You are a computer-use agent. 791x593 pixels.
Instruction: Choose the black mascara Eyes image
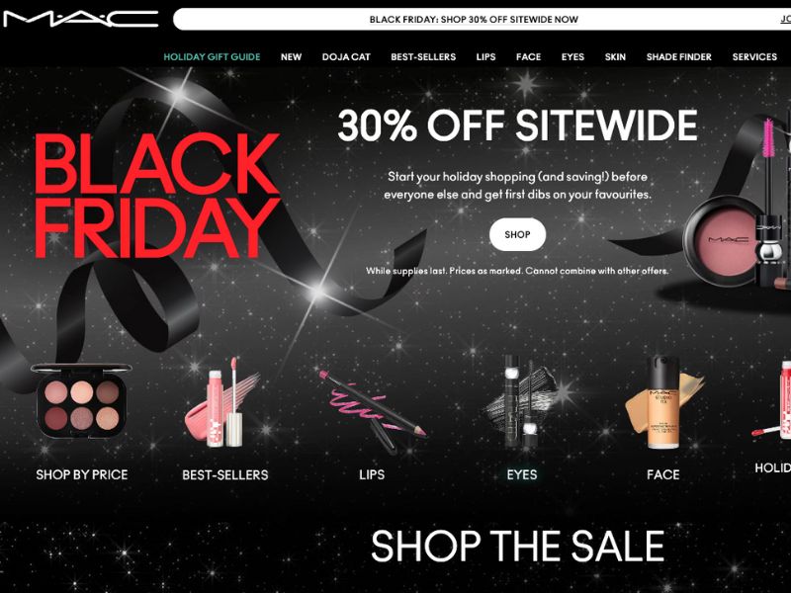point(522,402)
